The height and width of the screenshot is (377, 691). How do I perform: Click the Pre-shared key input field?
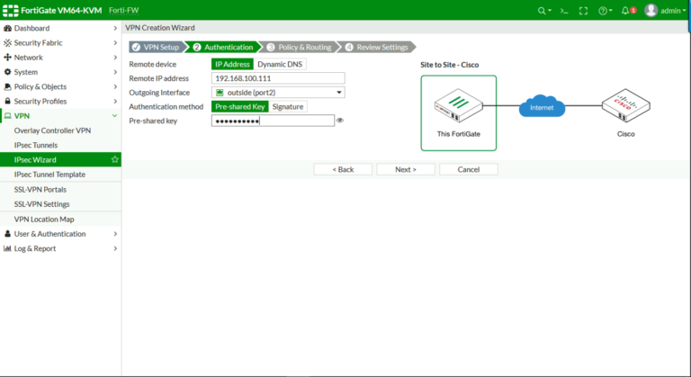pos(273,121)
